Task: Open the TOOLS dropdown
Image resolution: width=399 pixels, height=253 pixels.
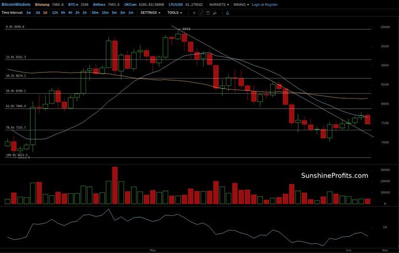Action: (x=175, y=13)
